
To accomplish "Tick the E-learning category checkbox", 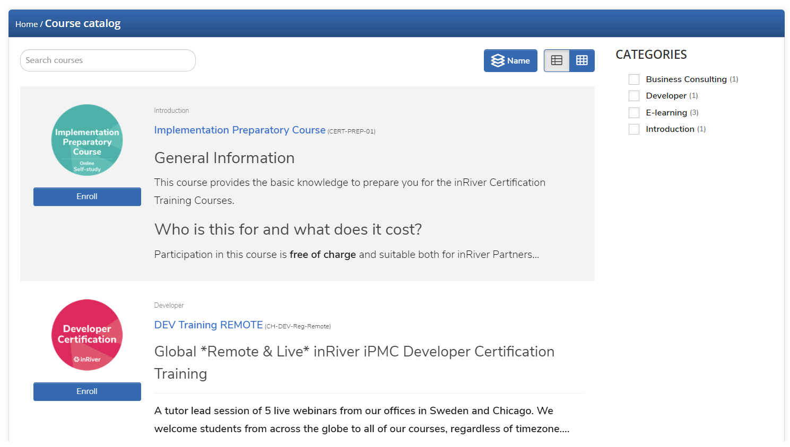I will click(634, 113).
